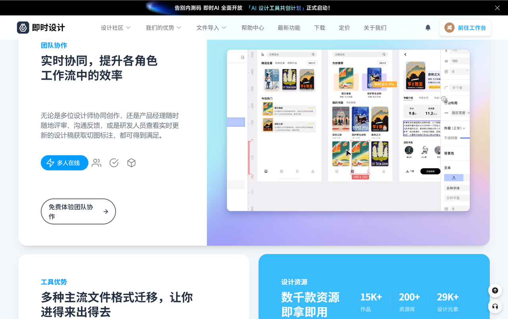Screen dimensions: 508x319
Task: Expand the 设计社区 dropdown menu
Action: coord(115,28)
